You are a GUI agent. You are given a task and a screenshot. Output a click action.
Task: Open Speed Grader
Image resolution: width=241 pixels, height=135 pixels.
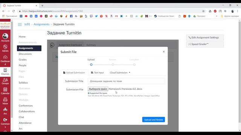(205, 44)
